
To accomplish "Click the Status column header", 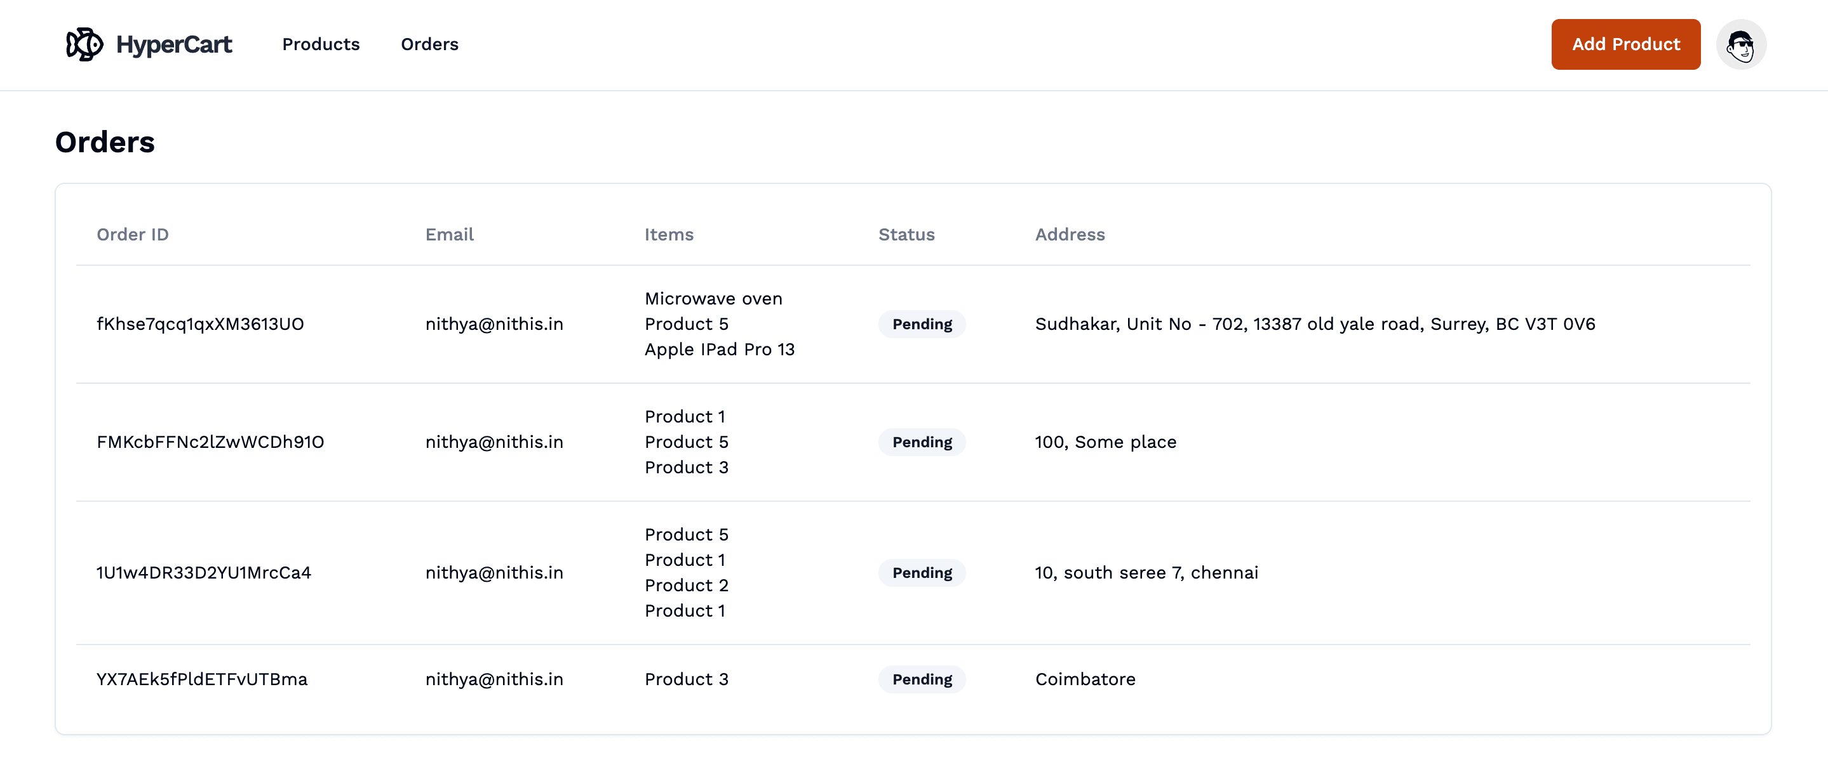I will pos(906,234).
